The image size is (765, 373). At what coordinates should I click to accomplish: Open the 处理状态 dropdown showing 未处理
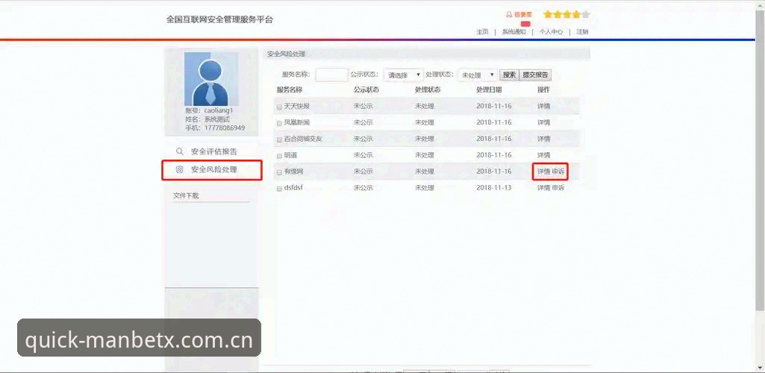tap(478, 75)
